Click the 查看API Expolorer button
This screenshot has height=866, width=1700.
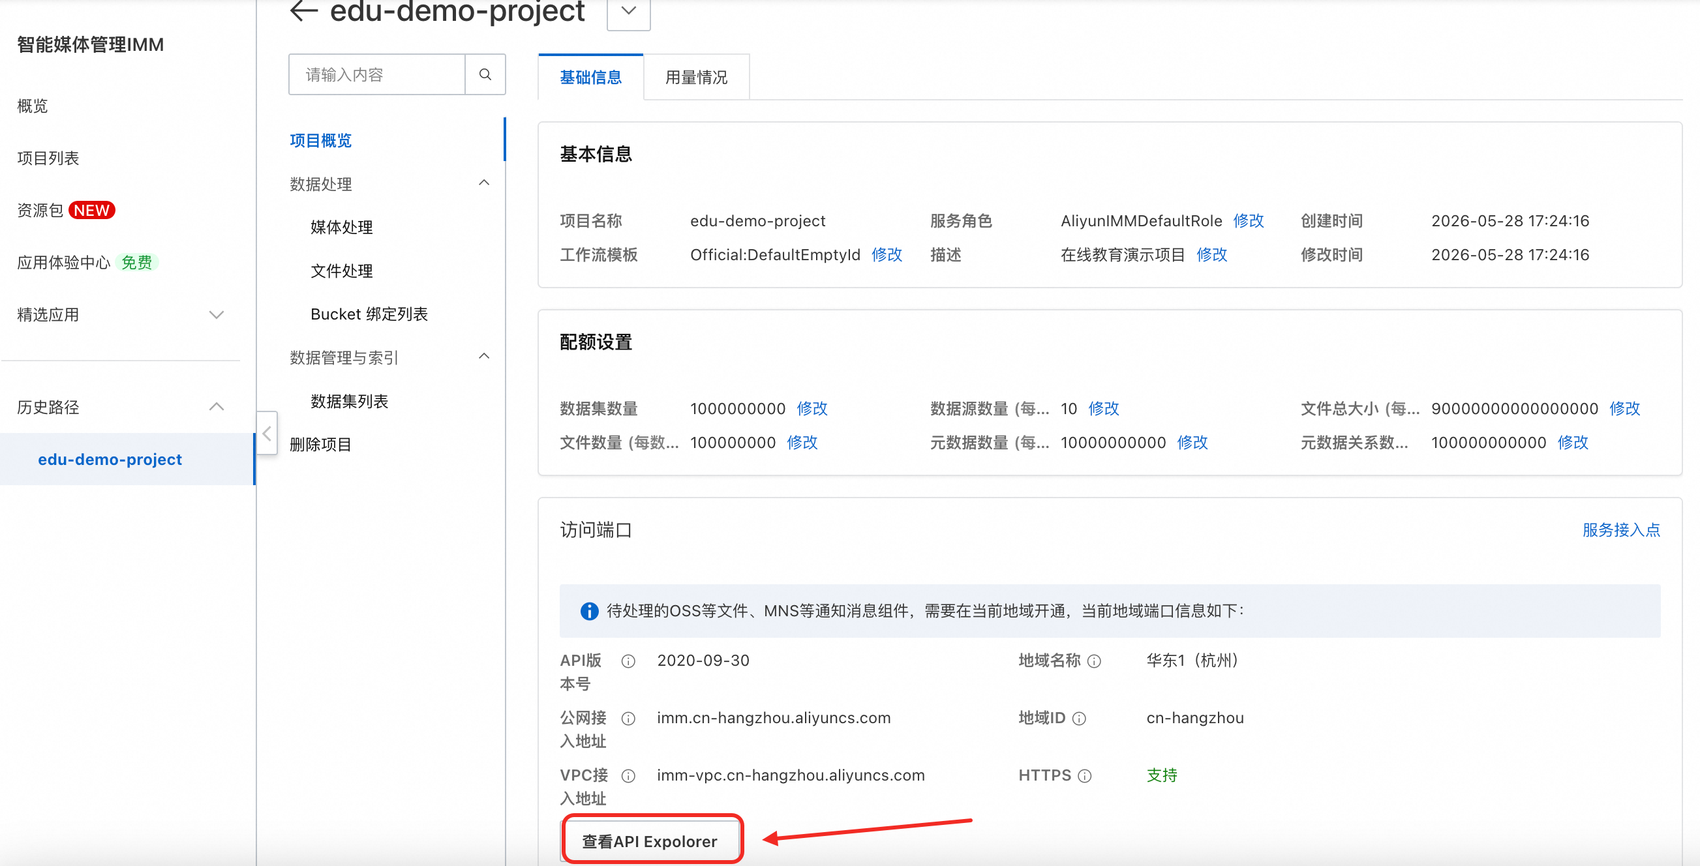pos(649,841)
